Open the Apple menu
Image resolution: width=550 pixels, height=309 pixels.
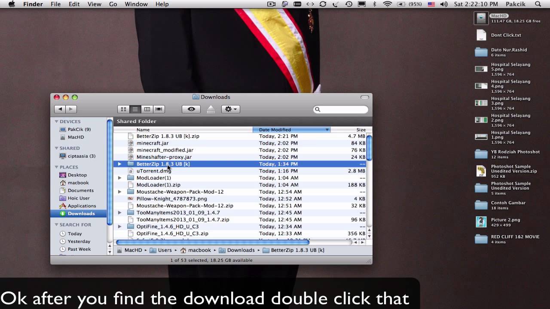point(12,4)
